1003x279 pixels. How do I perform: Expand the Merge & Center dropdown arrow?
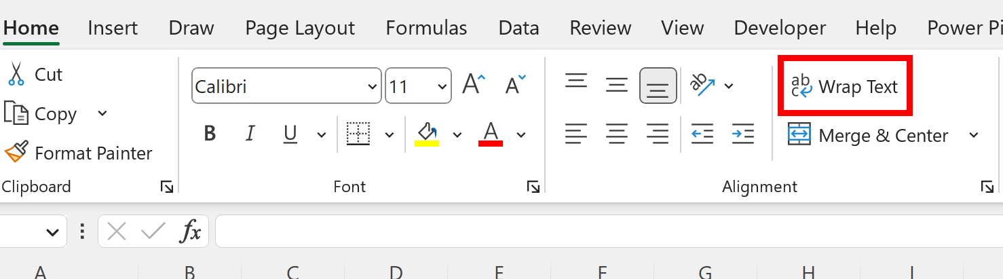pyautogui.click(x=974, y=135)
